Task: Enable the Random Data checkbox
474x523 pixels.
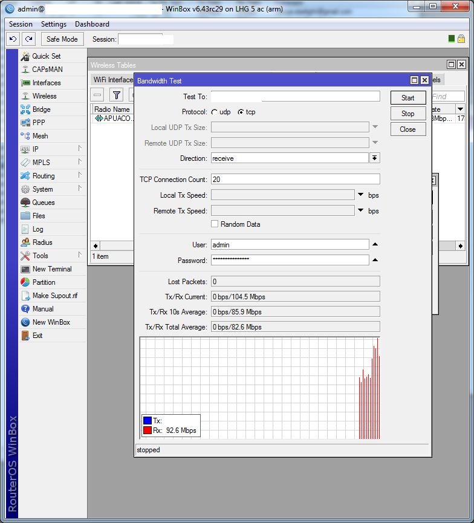Action: point(215,224)
